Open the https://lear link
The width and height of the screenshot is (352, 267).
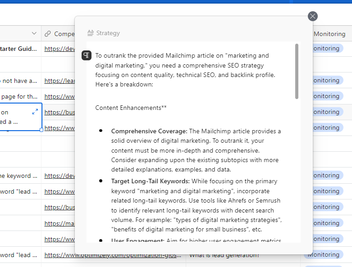coord(59,81)
